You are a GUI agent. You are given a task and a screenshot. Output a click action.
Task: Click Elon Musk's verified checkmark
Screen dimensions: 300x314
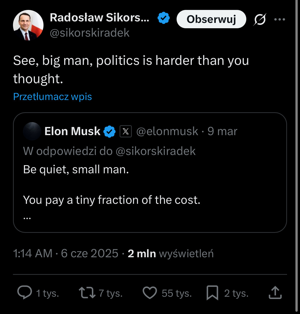(x=109, y=131)
